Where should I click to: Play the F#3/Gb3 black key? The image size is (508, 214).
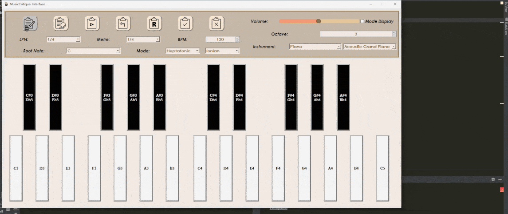107,98
